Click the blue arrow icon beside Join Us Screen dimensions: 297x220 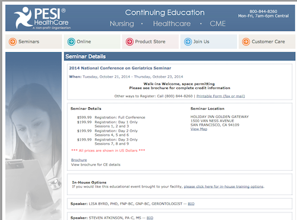(x=188, y=42)
